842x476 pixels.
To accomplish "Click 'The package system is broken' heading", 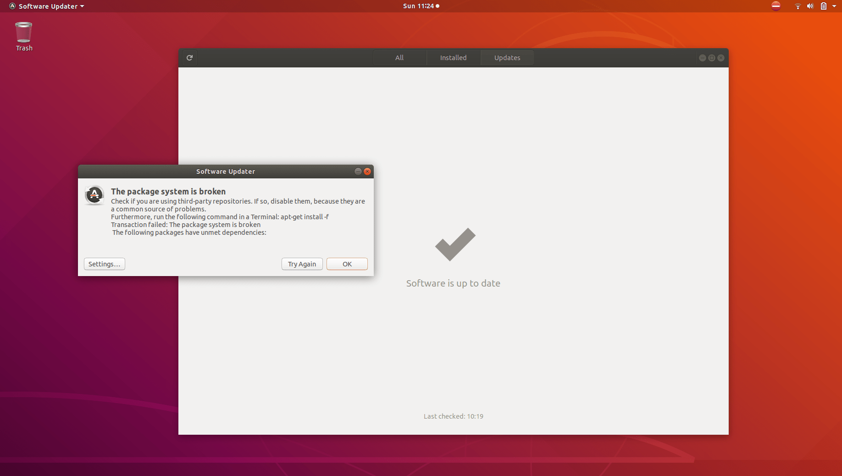I will [168, 192].
